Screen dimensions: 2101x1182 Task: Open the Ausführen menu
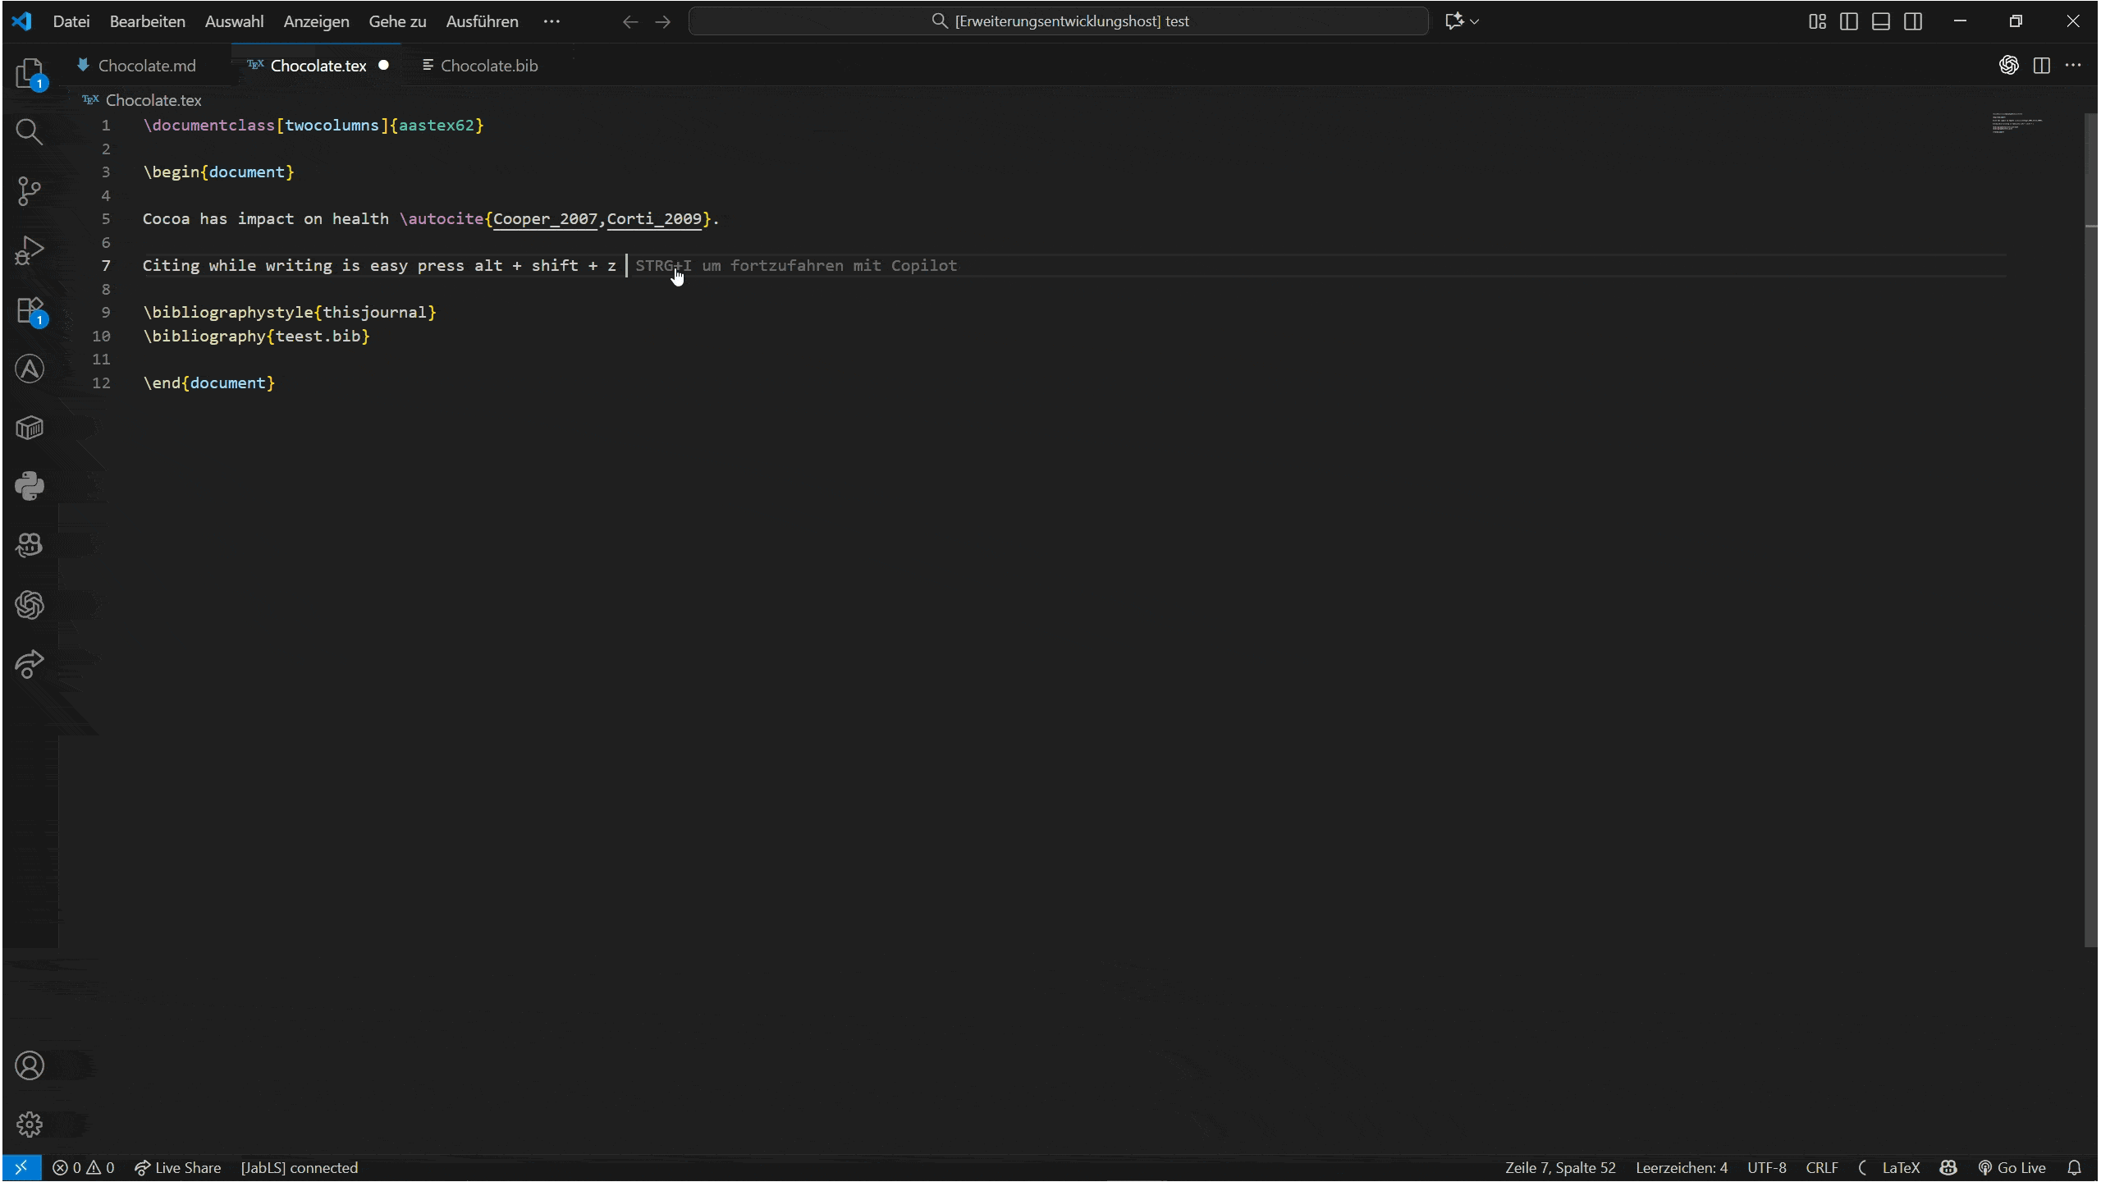click(x=482, y=21)
